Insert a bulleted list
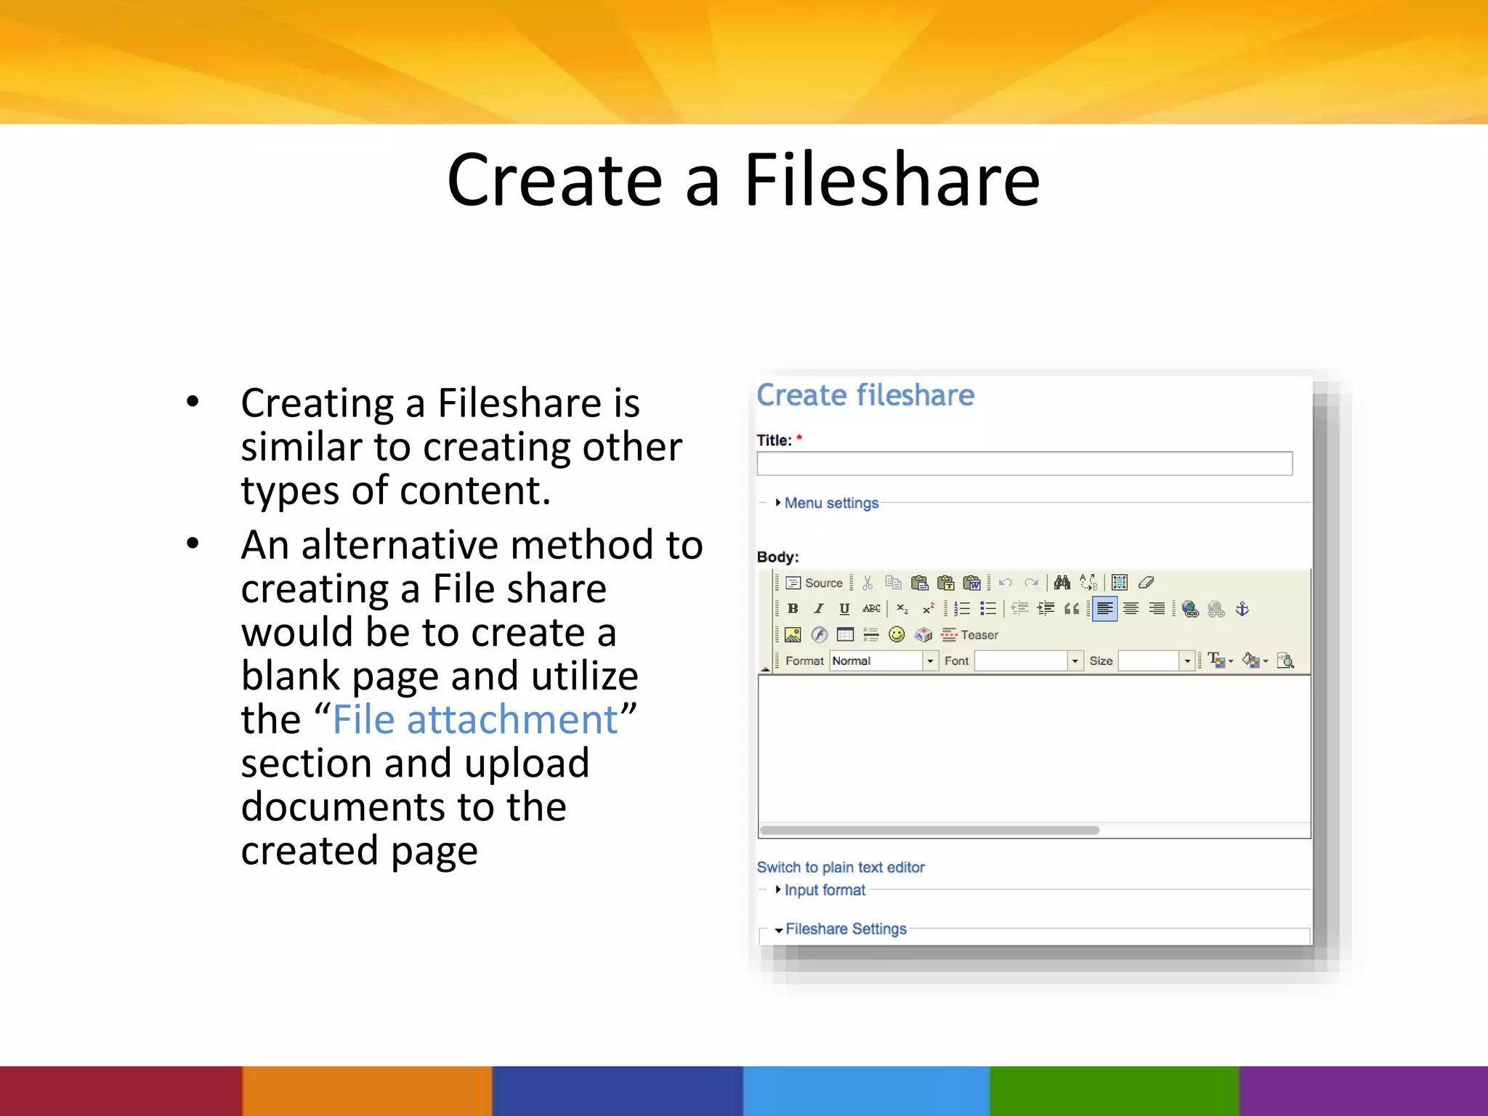Screen dimensions: 1488x1116 point(988,609)
